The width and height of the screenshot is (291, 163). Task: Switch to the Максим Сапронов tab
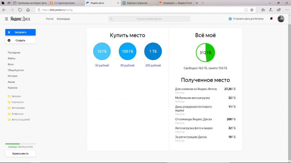click(x=139, y=3)
